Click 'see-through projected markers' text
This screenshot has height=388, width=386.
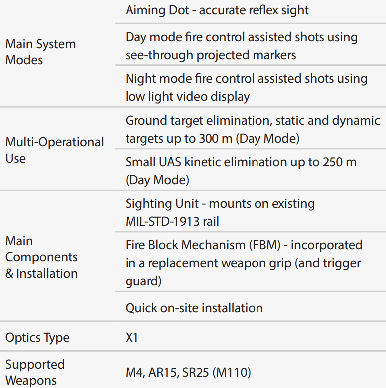tap(211, 55)
